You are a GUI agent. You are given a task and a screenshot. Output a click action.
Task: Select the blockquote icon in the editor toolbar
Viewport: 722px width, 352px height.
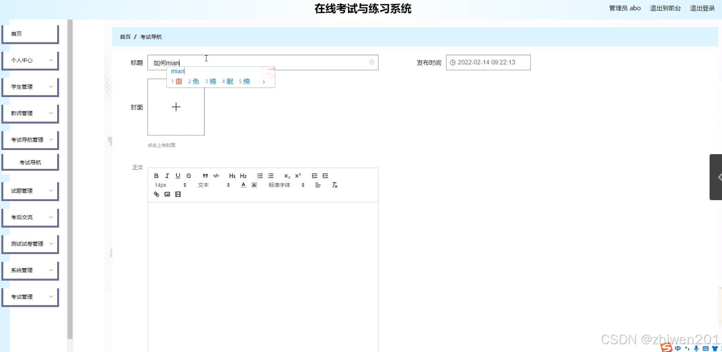tap(205, 175)
